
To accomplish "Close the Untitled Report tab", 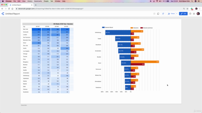I will click(32, 5).
